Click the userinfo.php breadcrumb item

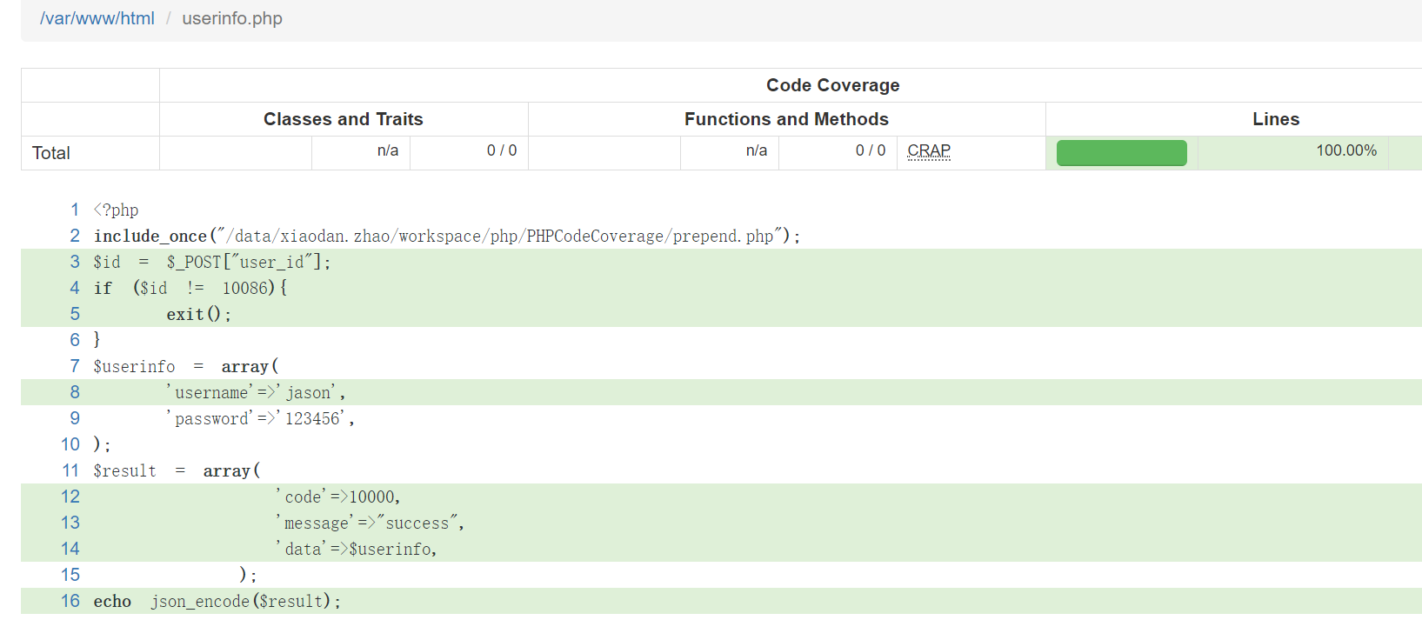point(232,18)
